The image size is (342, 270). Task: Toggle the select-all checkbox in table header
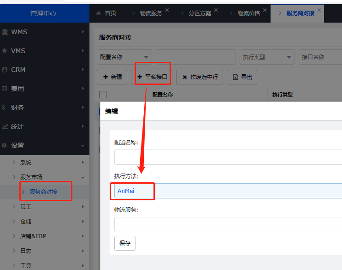tap(103, 95)
